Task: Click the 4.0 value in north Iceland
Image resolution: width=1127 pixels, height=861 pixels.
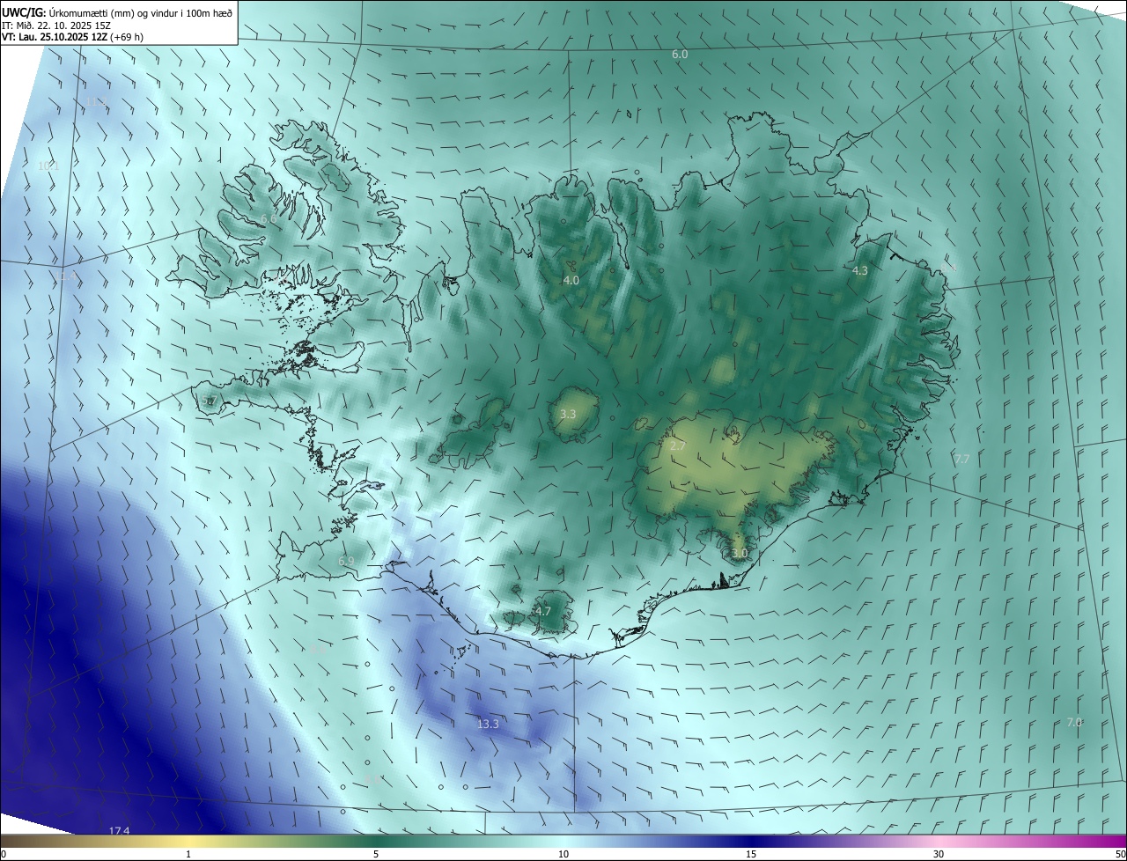Action: [x=571, y=280]
